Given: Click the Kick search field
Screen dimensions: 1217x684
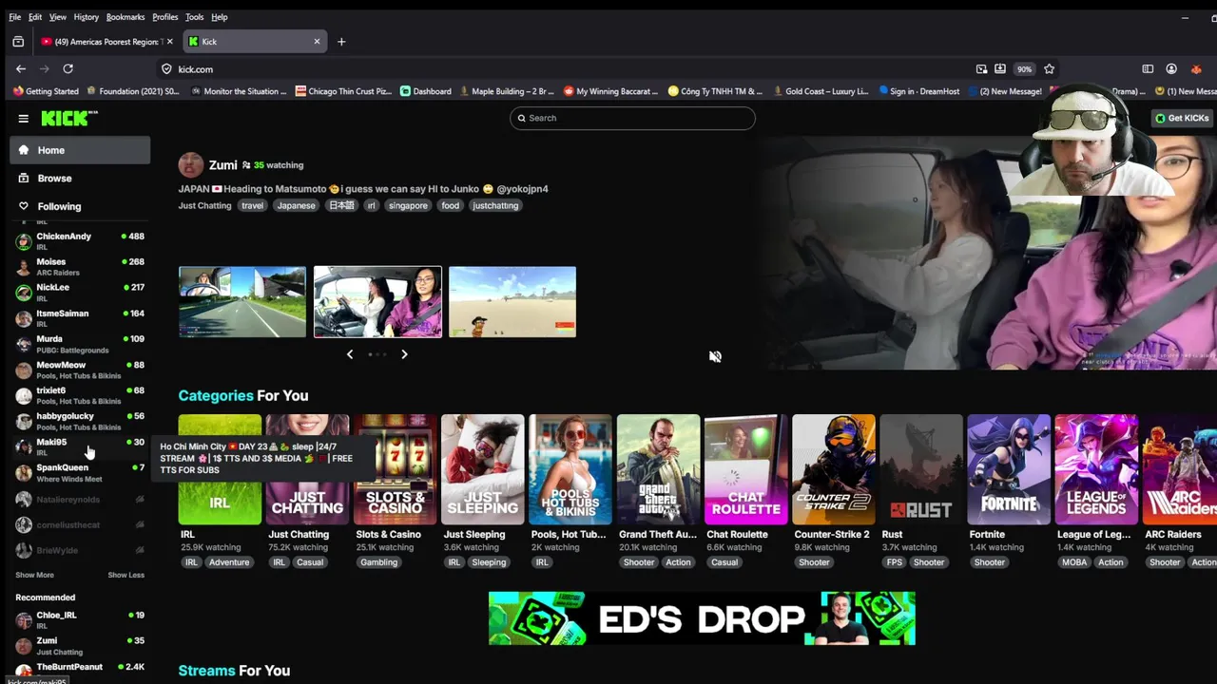Looking at the screenshot, I should (x=632, y=118).
